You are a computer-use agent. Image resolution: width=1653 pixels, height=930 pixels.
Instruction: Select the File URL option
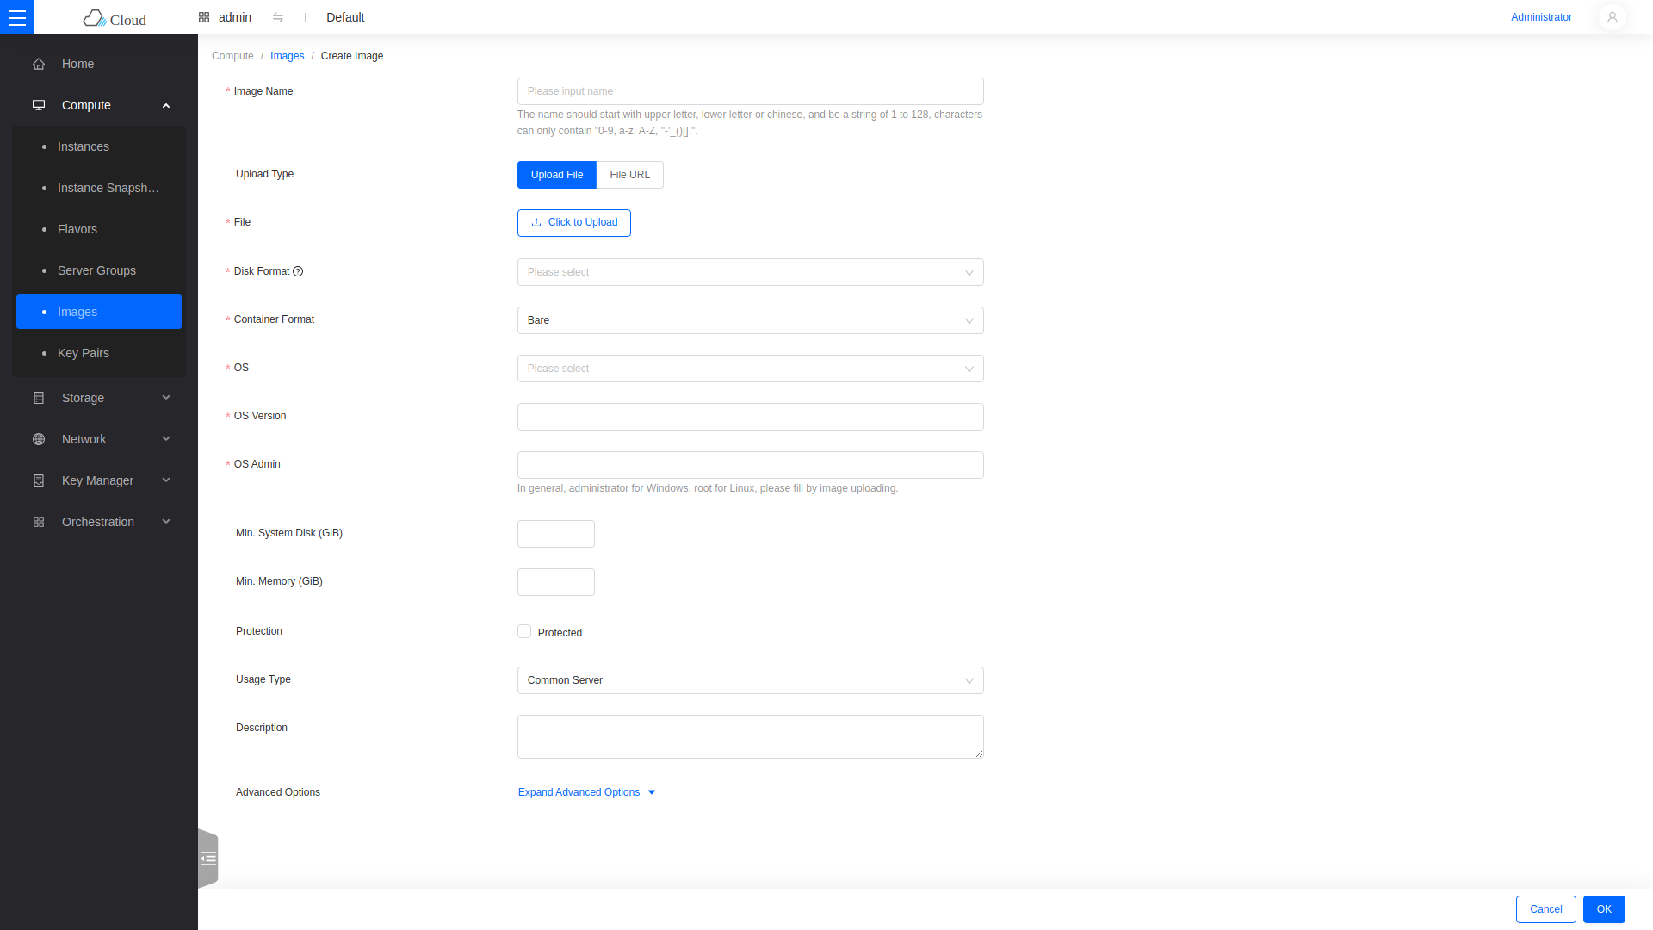pos(630,175)
